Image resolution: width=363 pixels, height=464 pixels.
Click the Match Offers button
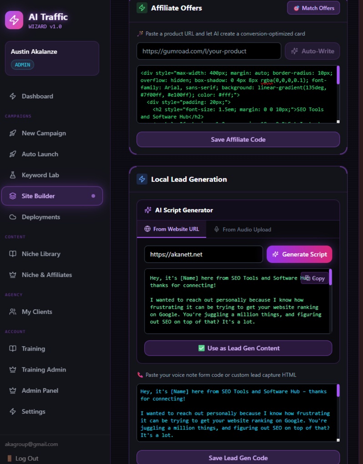coord(313,8)
